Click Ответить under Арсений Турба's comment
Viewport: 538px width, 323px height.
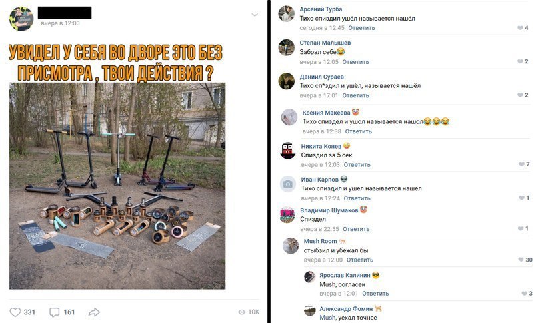[x=361, y=28]
